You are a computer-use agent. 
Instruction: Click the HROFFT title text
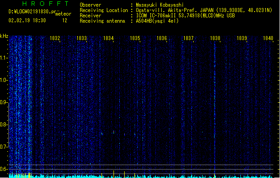45,4
